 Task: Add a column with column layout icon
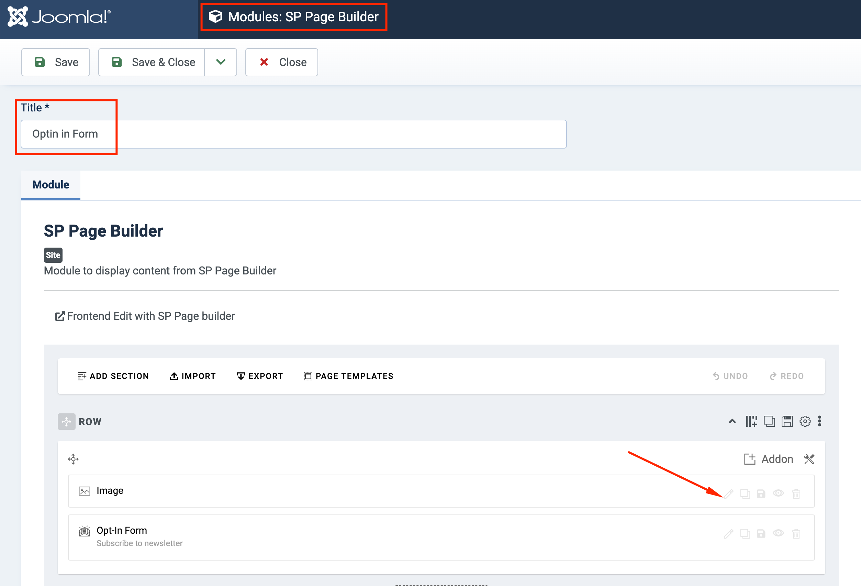[751, 421]
